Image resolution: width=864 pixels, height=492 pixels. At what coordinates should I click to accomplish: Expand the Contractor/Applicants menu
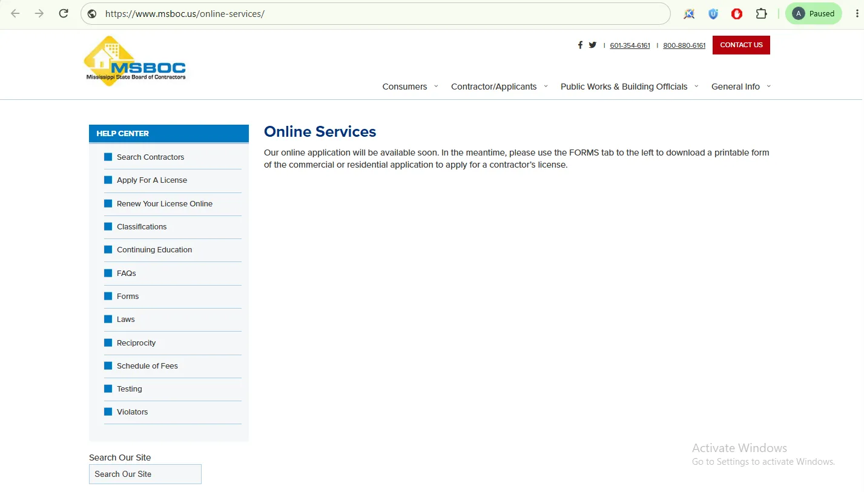pos(499,87)
